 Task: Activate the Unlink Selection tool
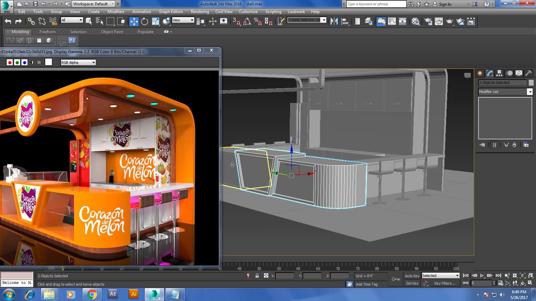pyautogui.click(x=42, y=21)
